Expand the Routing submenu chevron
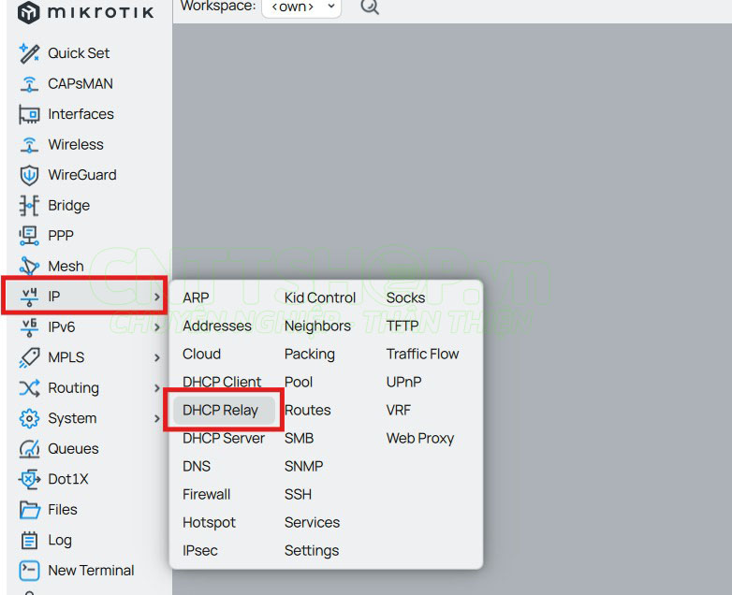732x595 pixels. pos(157,388)
